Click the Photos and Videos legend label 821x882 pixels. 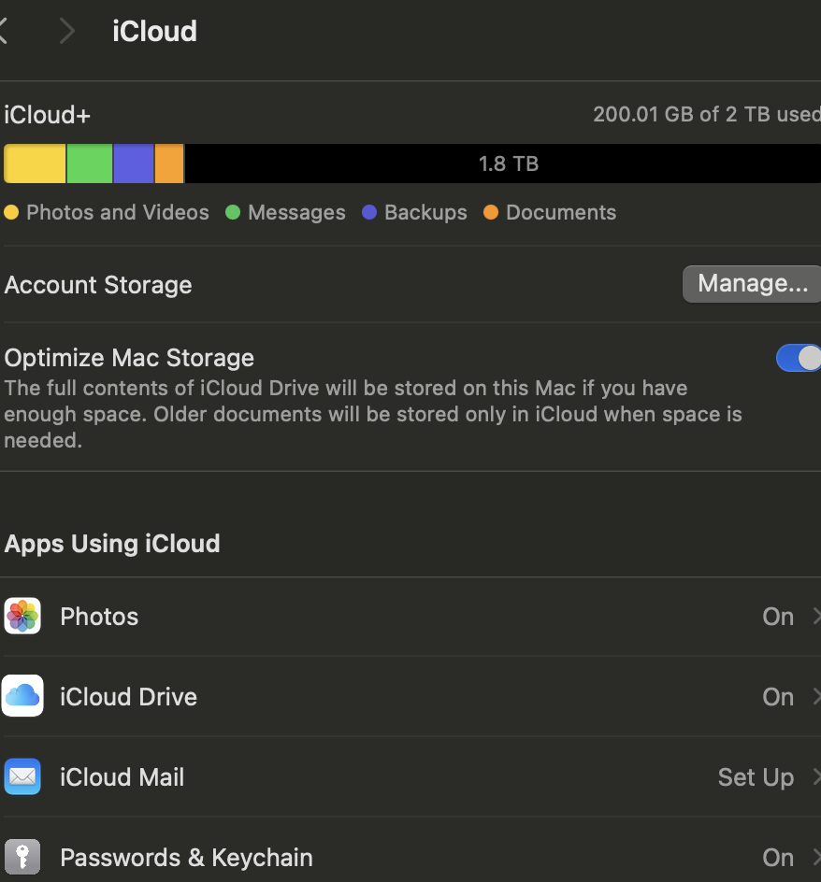(118, 212)
